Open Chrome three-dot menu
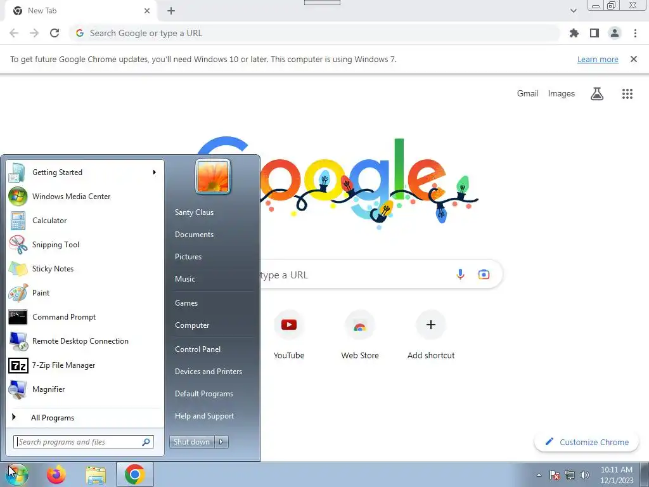 635,33
